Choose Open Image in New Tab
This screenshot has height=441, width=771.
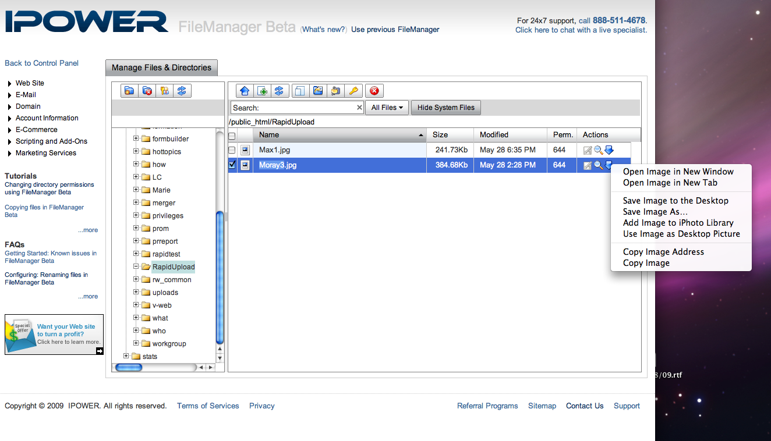(x=670, y=183)
